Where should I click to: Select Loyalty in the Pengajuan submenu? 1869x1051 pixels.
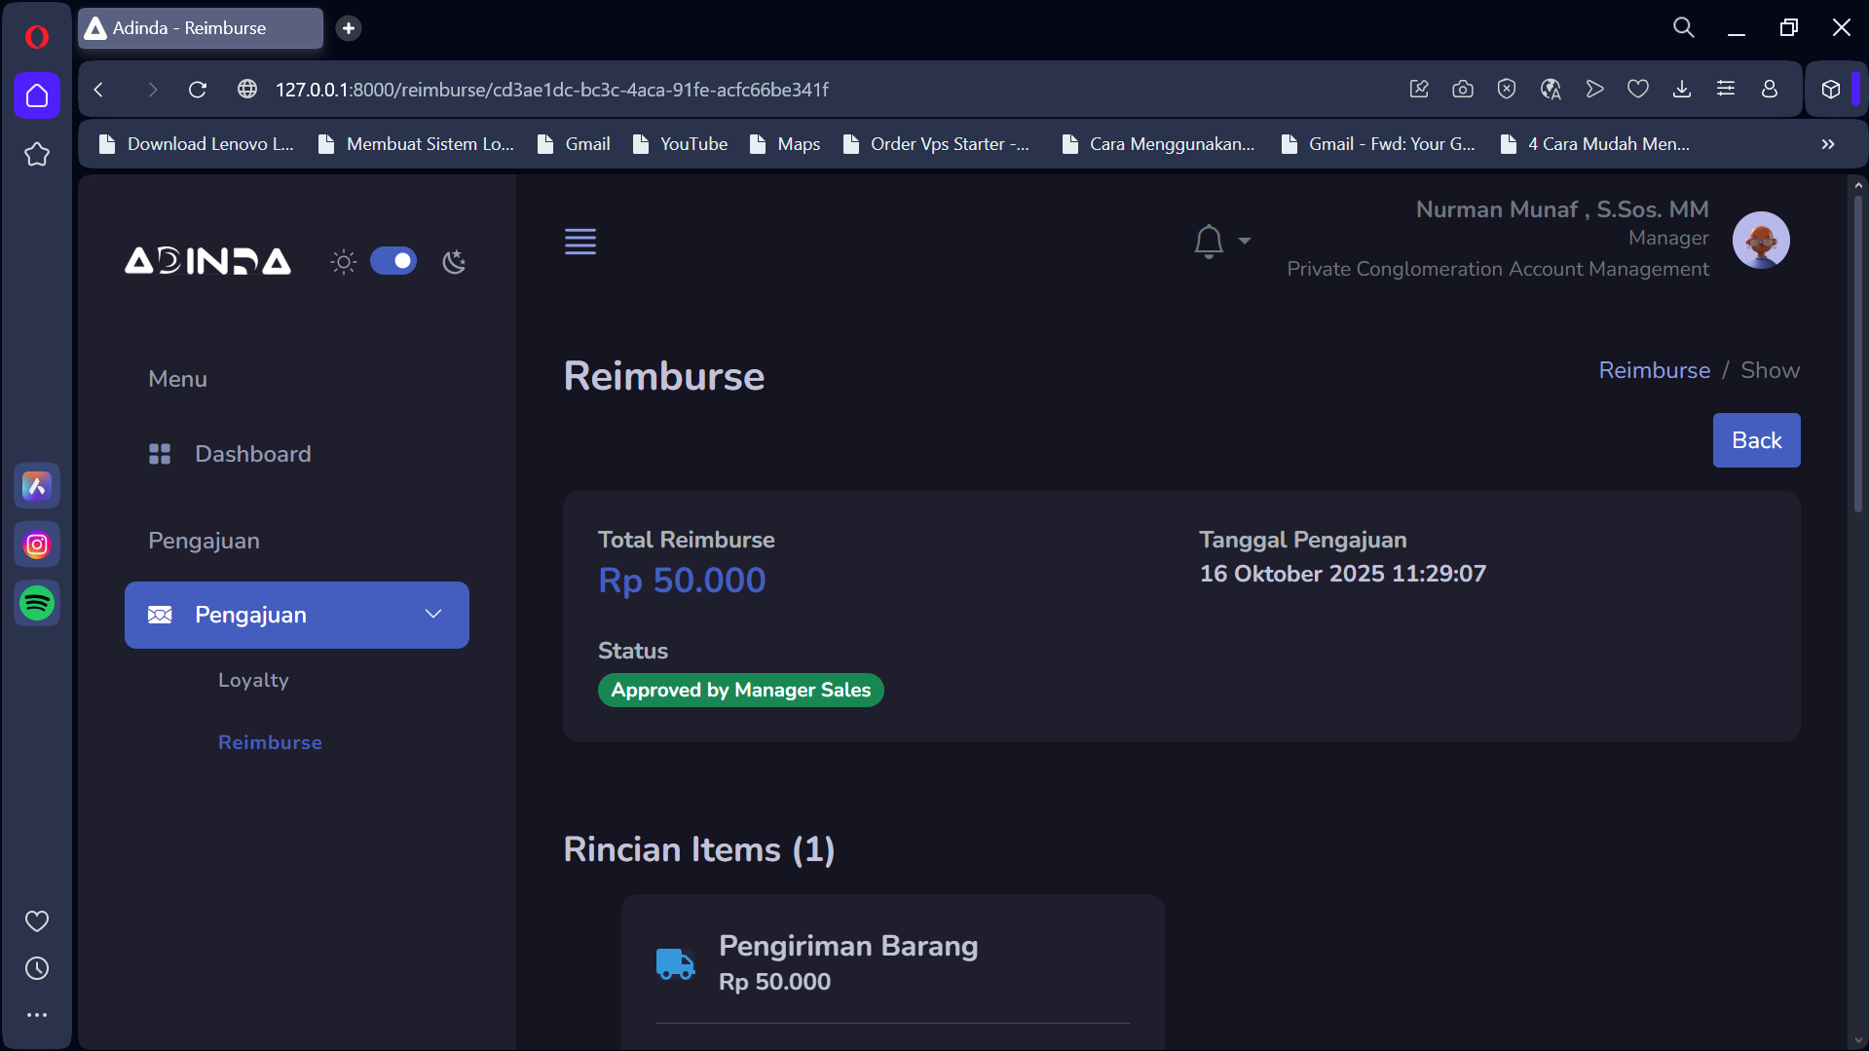pos(253,680)
